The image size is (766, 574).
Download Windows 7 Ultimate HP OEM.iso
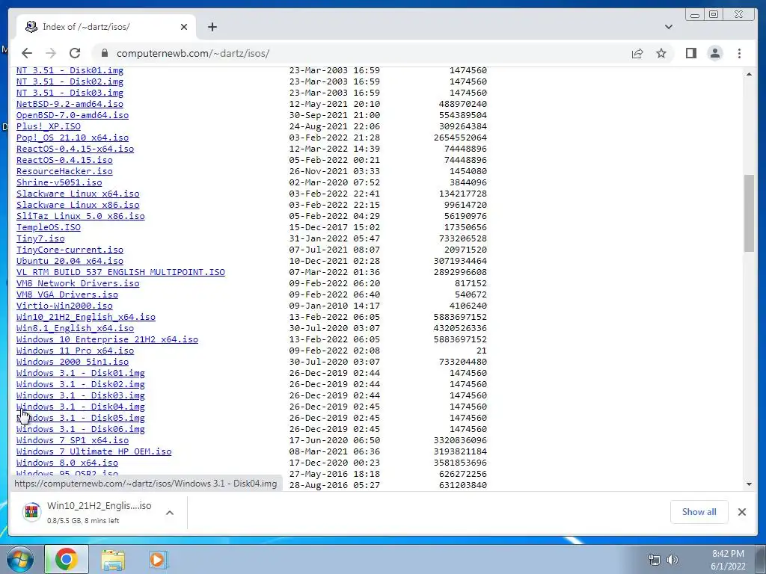94,452
